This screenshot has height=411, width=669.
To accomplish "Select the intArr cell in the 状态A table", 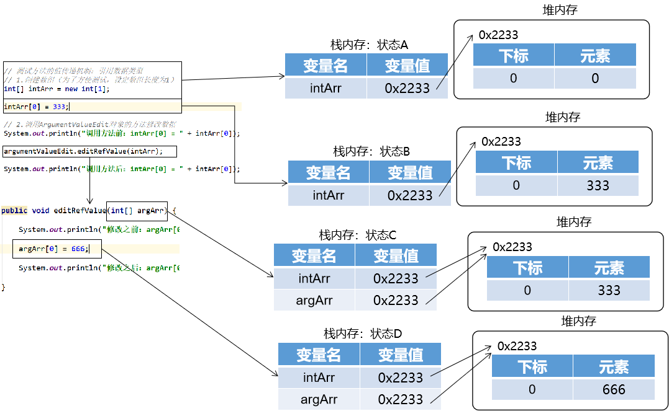I will point(326,88).
